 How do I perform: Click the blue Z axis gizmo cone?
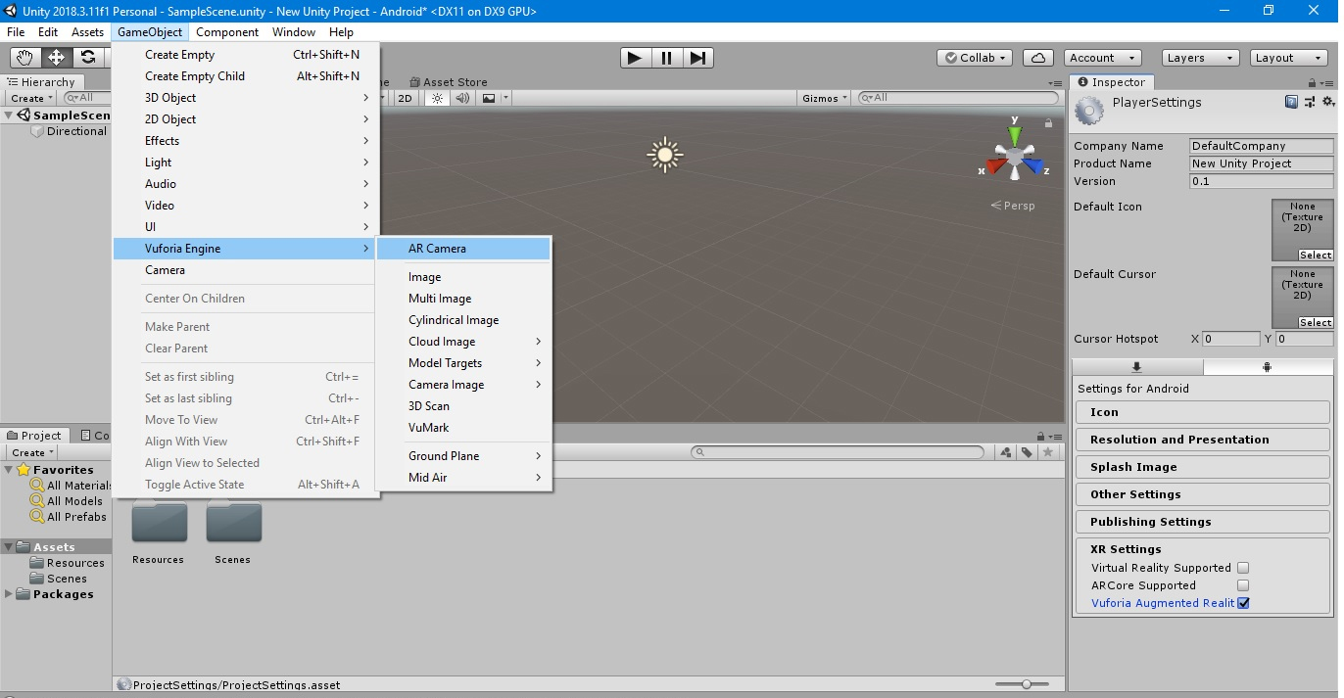1032,166
